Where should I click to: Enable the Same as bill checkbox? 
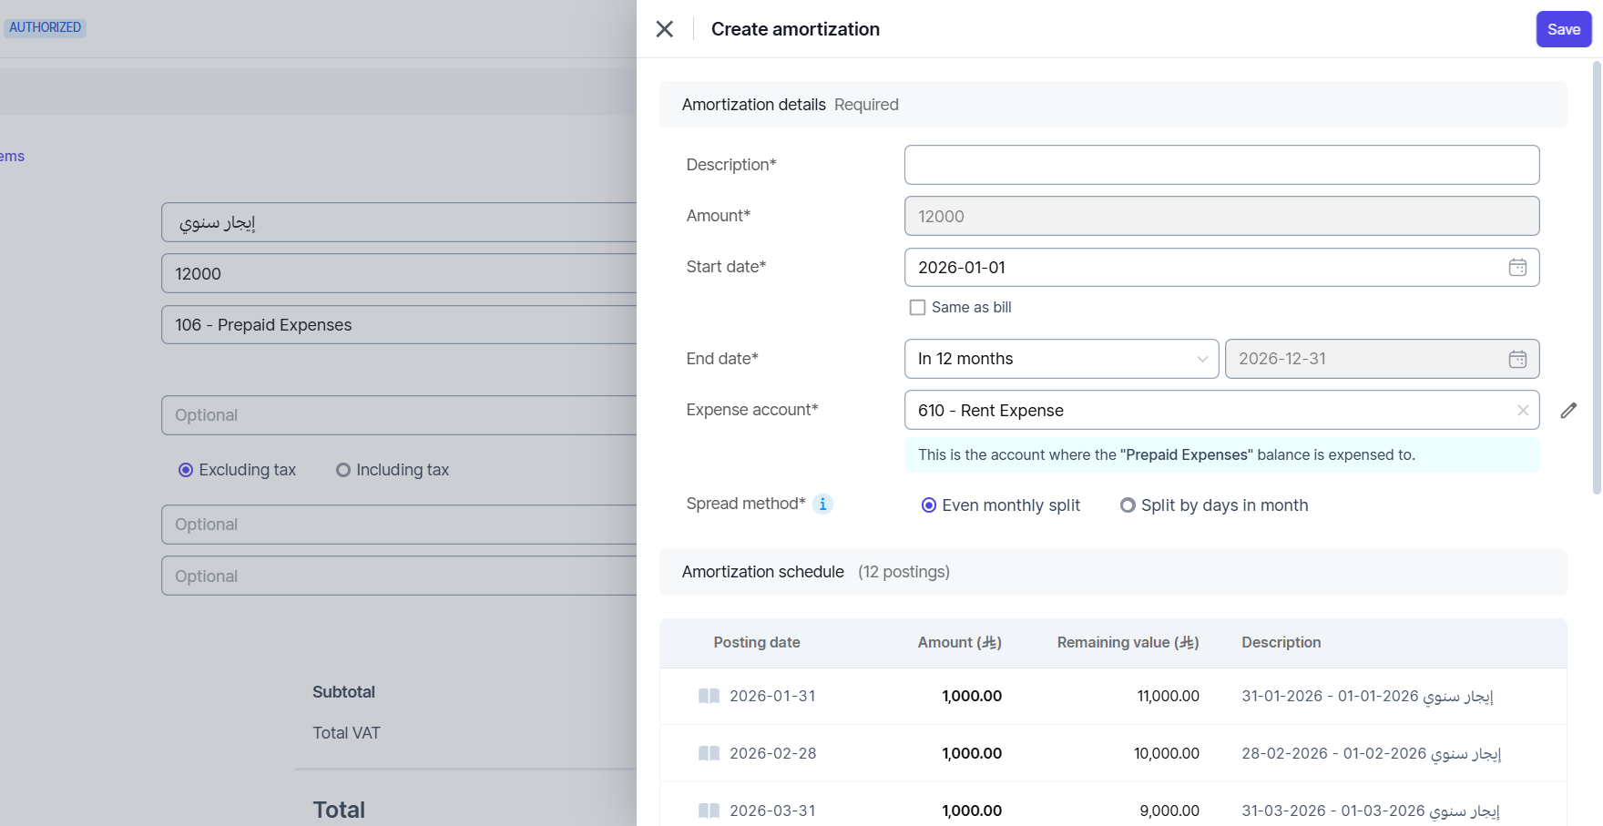(917, 308)
